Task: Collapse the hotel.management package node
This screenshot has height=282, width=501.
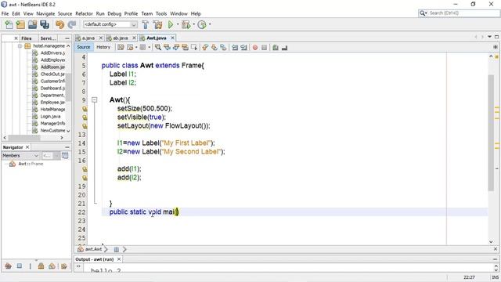Action: tap(20, 45)
